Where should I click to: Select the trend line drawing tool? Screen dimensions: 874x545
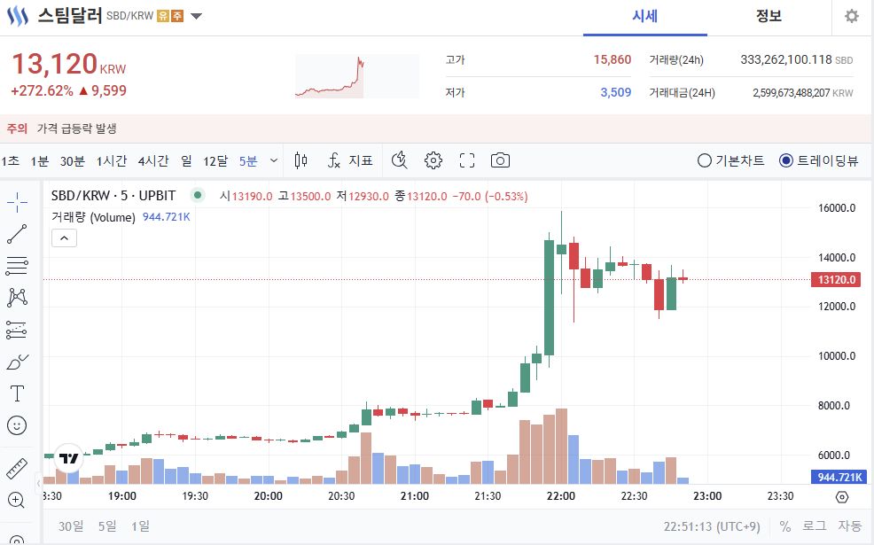pos(18,234)
